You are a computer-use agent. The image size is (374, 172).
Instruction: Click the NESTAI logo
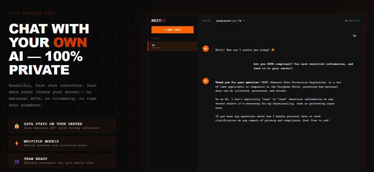[x=159, y=21]
